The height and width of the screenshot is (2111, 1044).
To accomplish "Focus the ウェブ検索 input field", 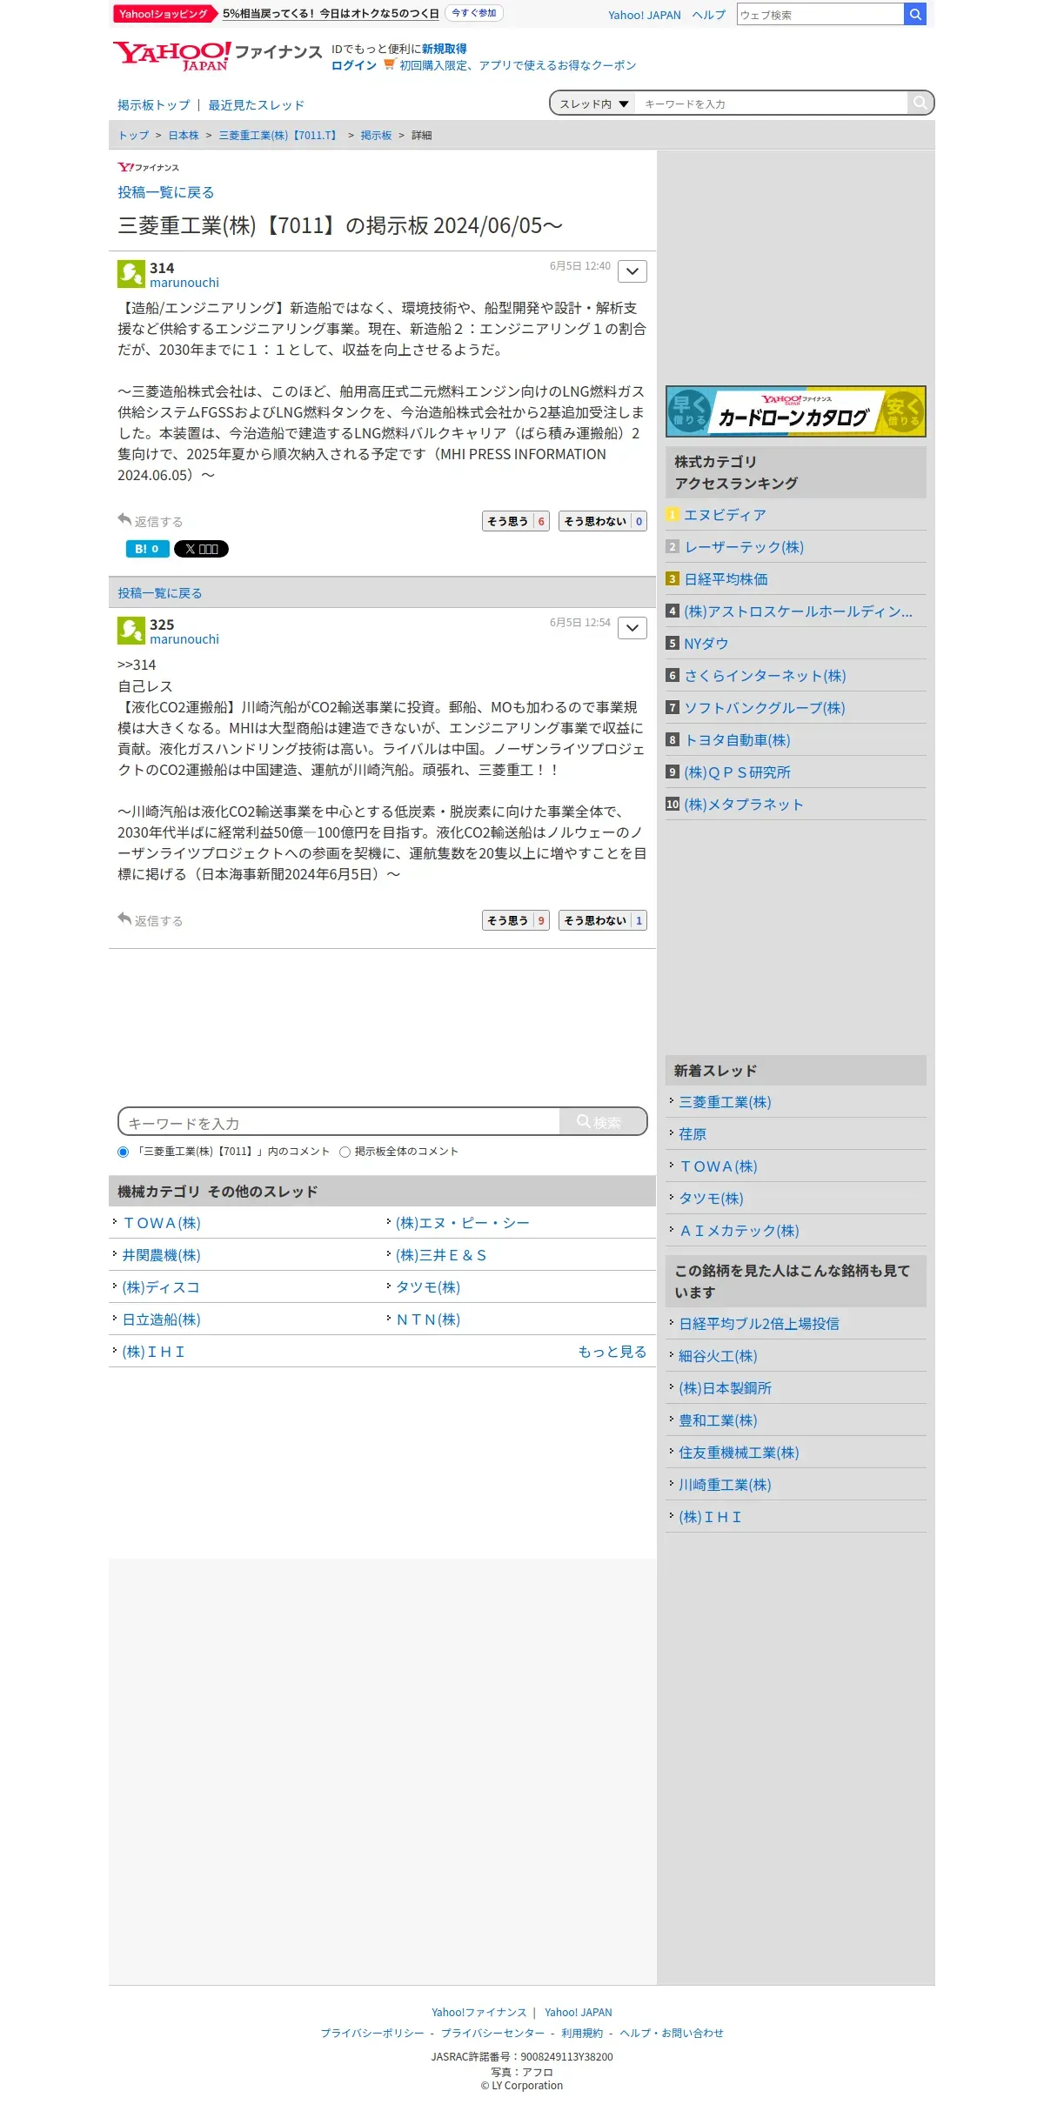I will pyautogui.click(x=820, y=14).
